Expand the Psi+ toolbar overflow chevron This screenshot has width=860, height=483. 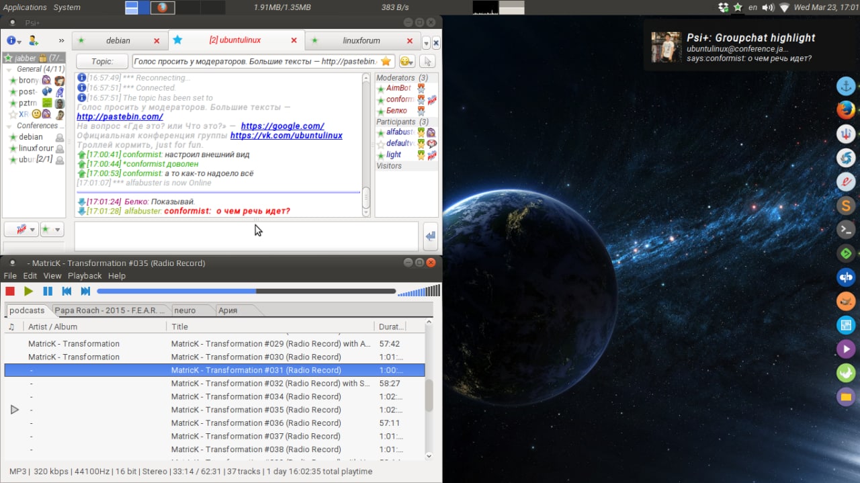point(61,41)
